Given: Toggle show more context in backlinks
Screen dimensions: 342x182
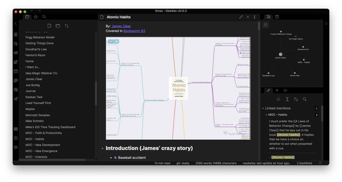Looking at the screenshot, I should [287, 99].
